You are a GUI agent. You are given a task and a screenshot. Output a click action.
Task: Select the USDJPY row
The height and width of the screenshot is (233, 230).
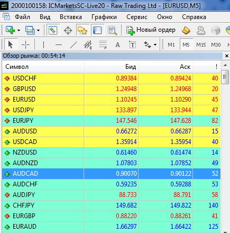coord(111,110)
